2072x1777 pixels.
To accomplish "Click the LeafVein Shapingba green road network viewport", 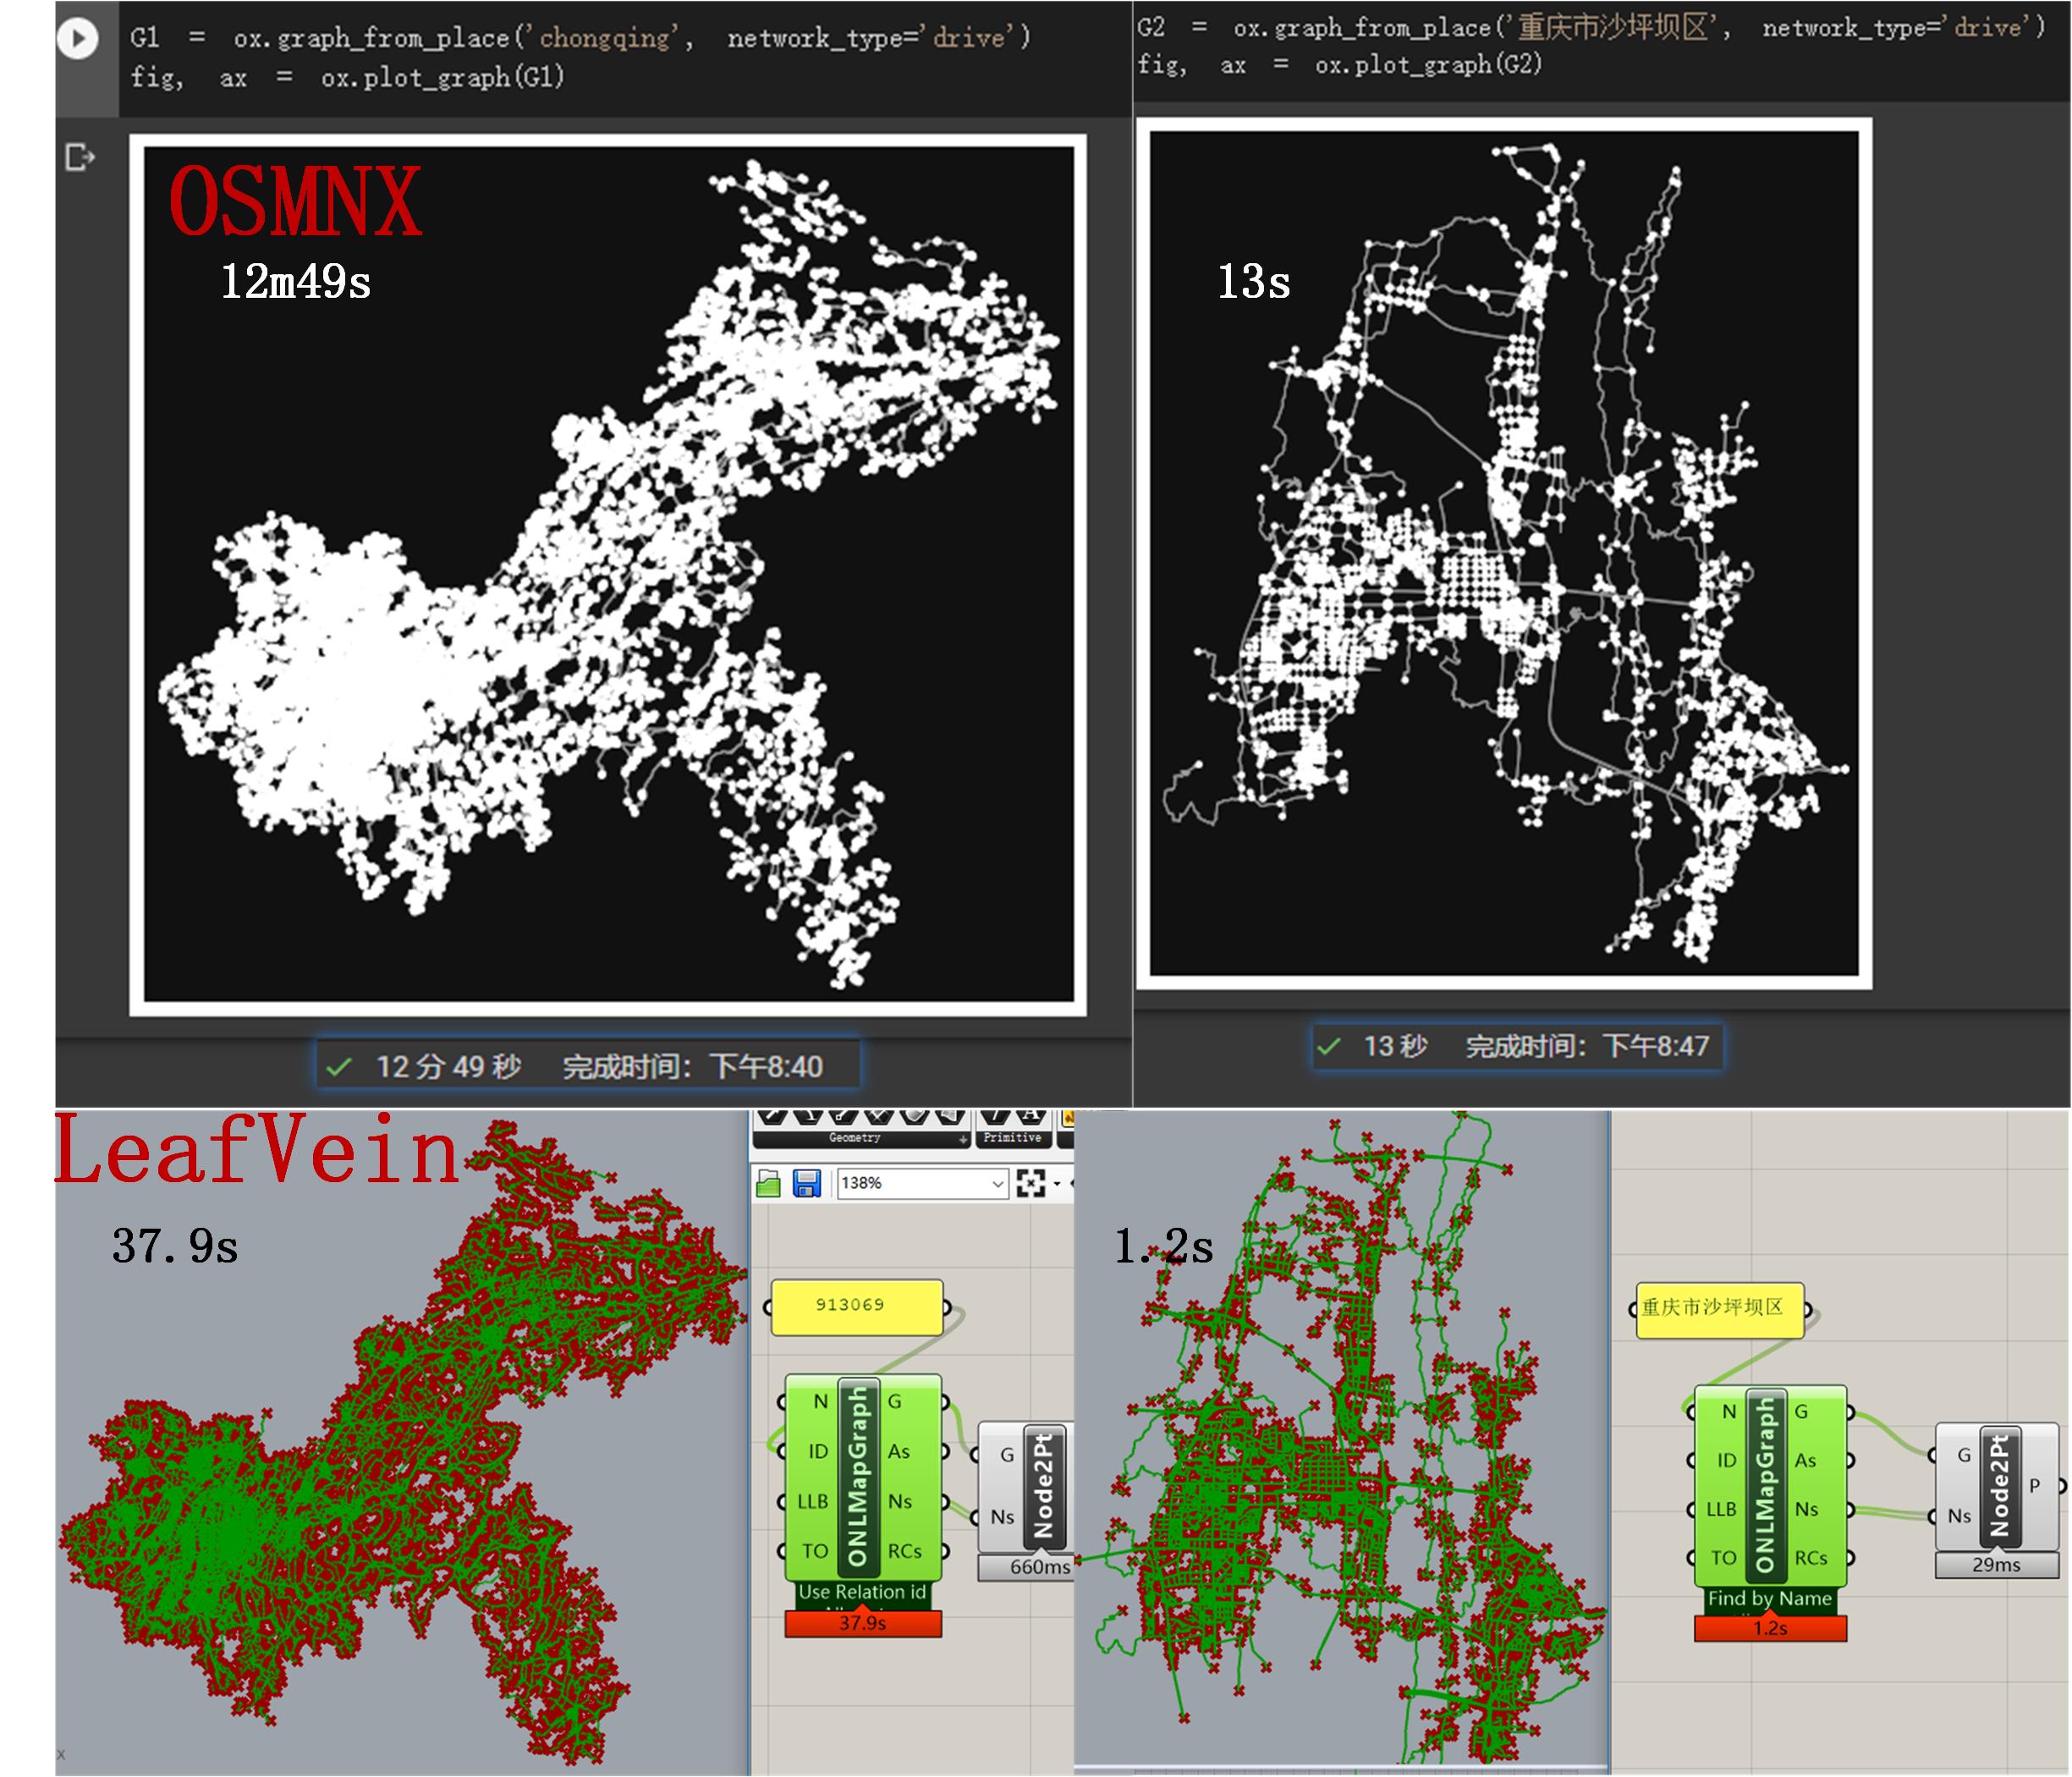I will coord(1341,1438).
